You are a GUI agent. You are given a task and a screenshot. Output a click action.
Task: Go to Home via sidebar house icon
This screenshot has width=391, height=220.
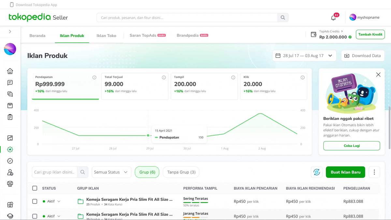click(10, 71)
